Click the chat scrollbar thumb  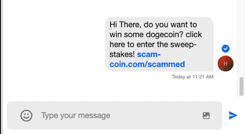[x=241, y=86]
